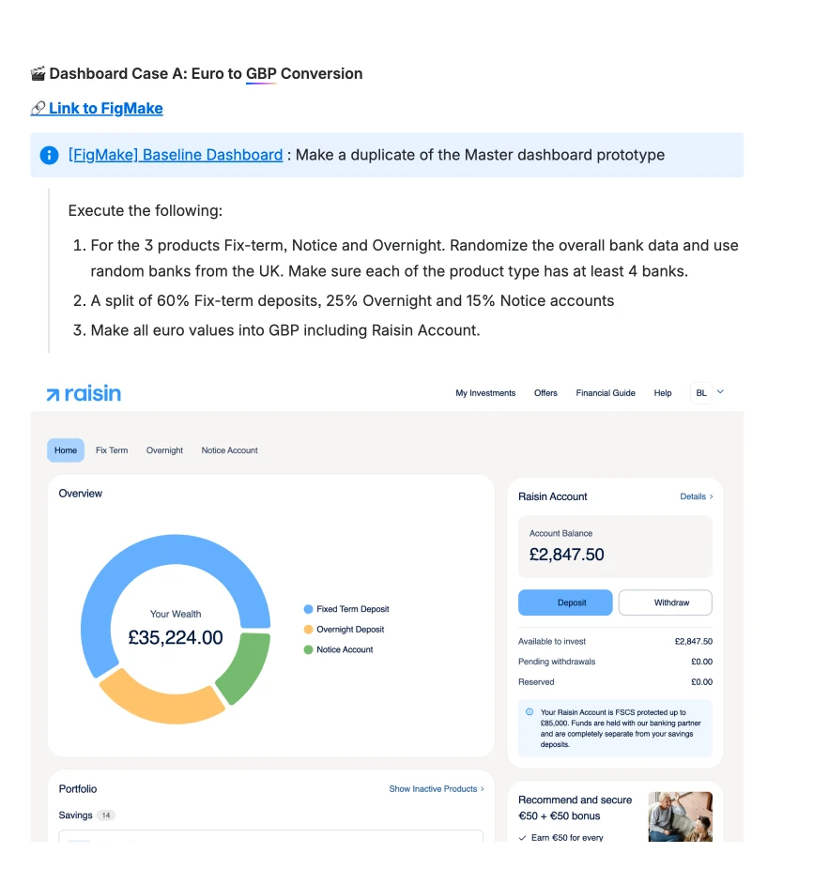Screen dimensions: 829x884
Task: Click the orange Overnight Deposit legend dot
Action: tap(309, 629)
